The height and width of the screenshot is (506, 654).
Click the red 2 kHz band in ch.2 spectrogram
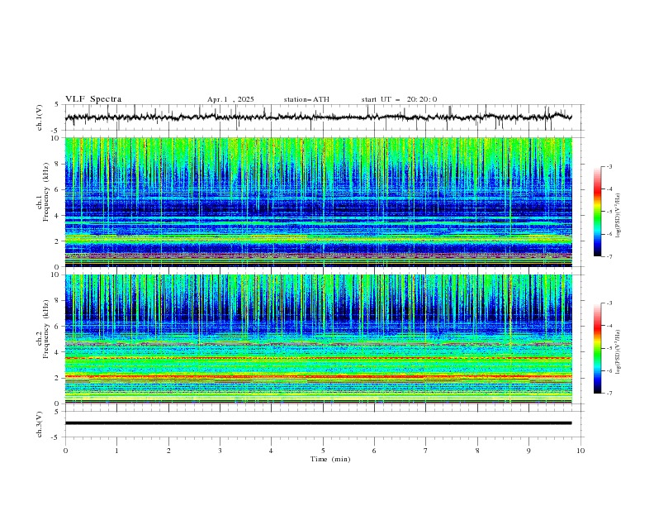pyautogui.click(x=318, y=376)
